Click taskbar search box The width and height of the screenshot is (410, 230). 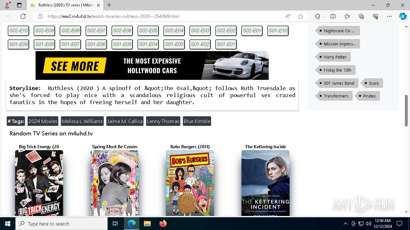coord(61,224)
